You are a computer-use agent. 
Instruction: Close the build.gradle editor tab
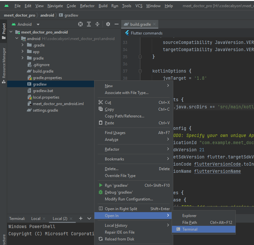pyautogui.click(x=154, y=24)
